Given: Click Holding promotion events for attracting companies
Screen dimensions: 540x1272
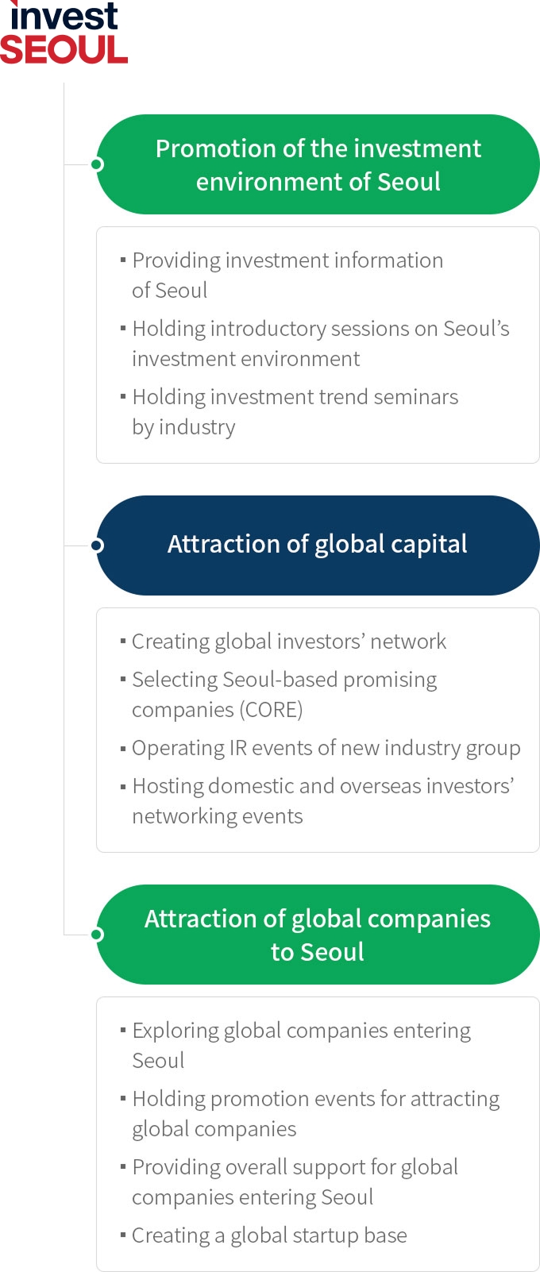Looking at the screenshot, I should 310,1114.
